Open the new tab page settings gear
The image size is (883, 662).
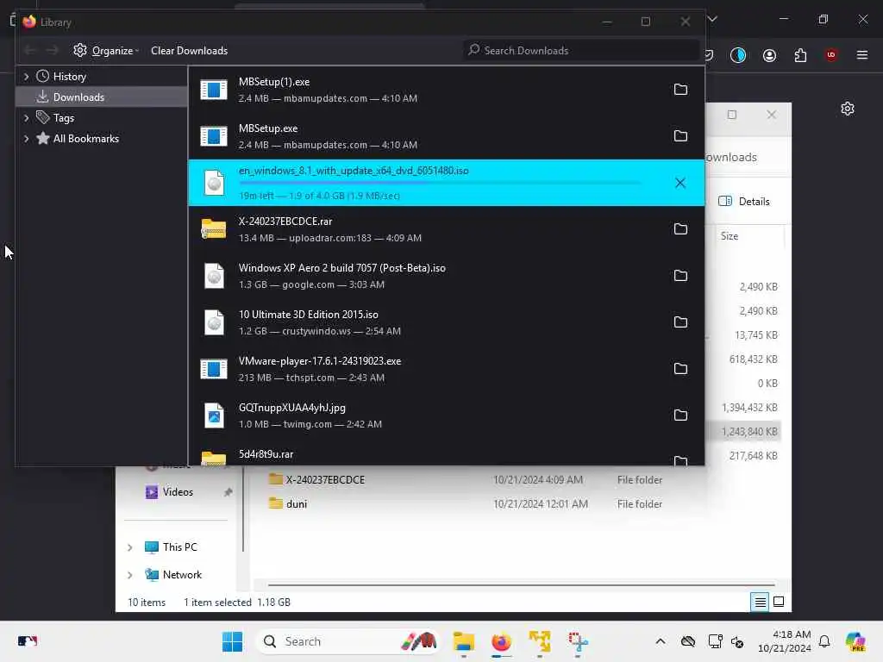[x=848, y=109]
